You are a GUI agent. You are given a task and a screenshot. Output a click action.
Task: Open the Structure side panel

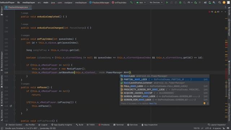(1, 115)
